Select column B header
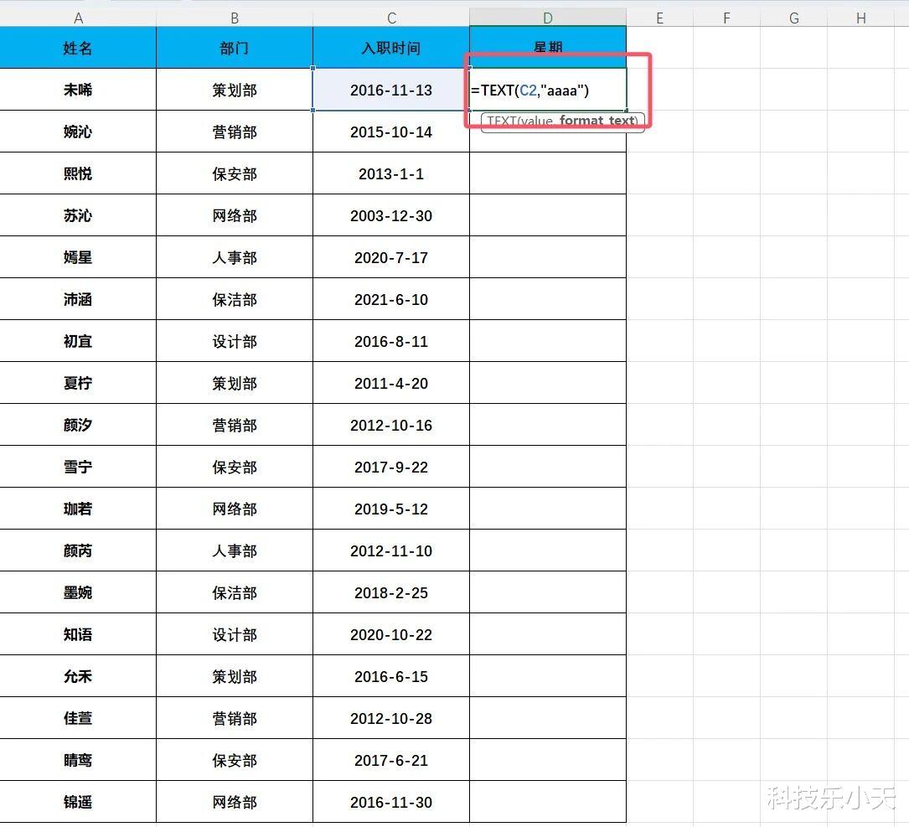This screenshot has width=909, height=827. (x=235, y=18)
